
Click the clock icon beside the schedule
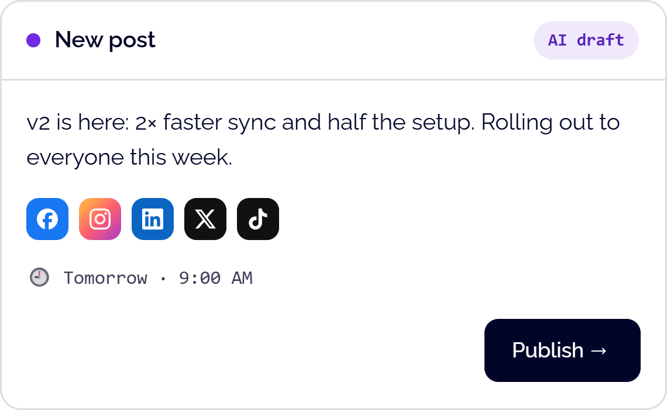[x=39, y=277]
